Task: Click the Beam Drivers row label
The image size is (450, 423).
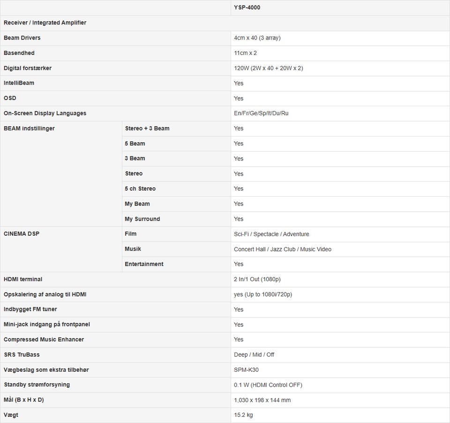Action: coord(22,38)
